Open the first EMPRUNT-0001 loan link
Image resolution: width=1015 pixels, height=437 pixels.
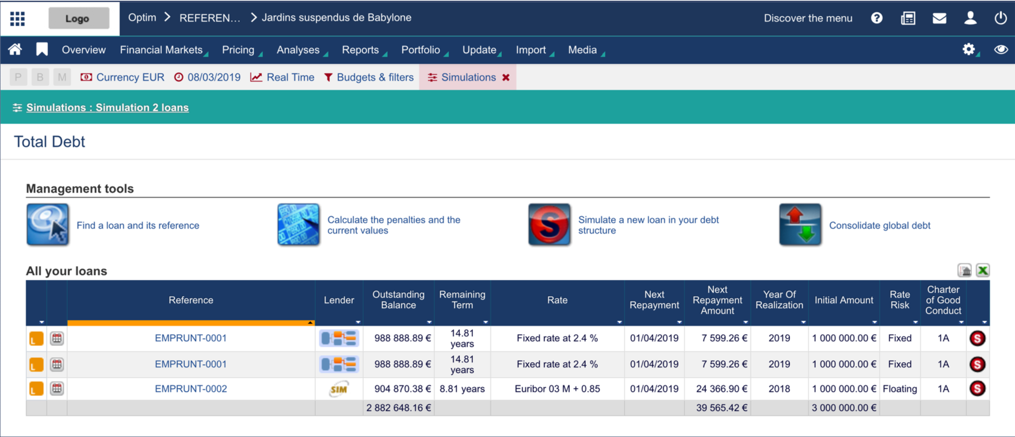click(x=190, y=338)
